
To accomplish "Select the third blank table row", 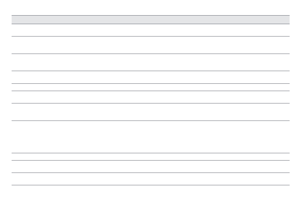I will pos(150,62).
